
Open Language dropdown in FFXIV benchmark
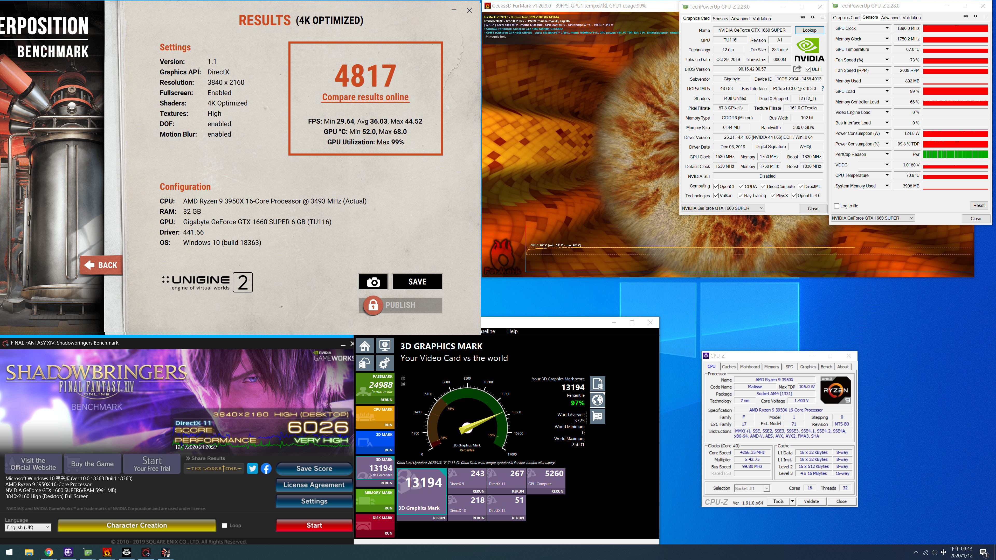28,528
